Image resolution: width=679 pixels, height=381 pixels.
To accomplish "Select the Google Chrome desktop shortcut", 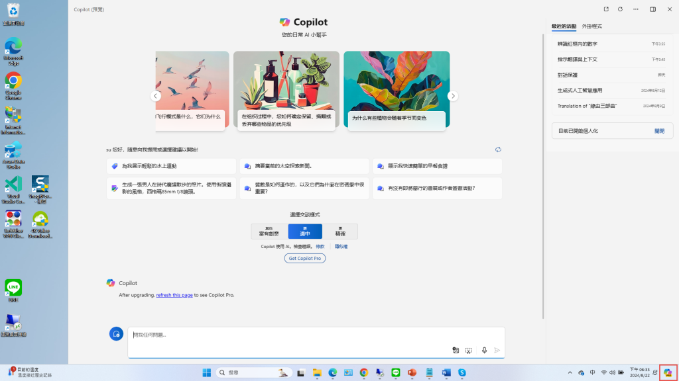I will coord(13,86).
